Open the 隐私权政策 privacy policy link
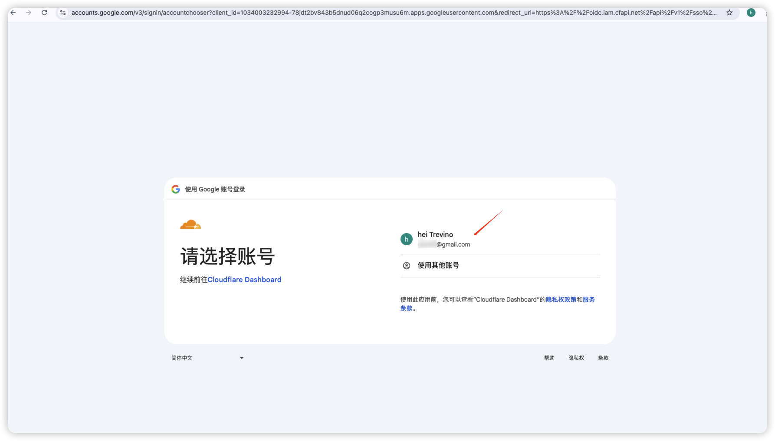 tap(561, 299)
